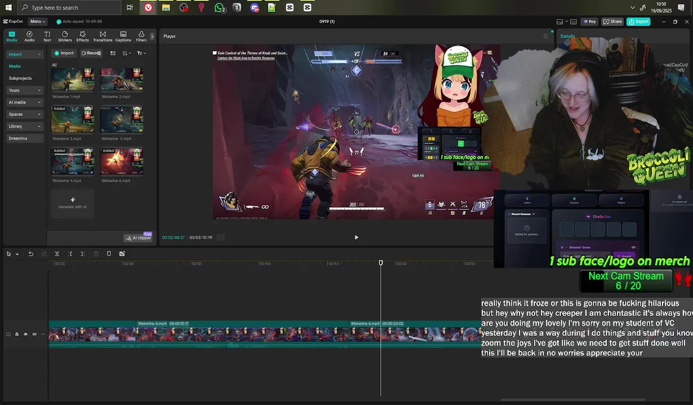This screenshot has width=693, height=405.
Task: Change the workspace layout icon
Action: 559,21
